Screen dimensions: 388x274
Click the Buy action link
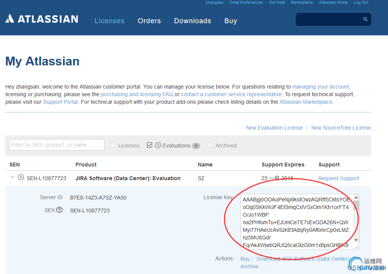(245, 259)
